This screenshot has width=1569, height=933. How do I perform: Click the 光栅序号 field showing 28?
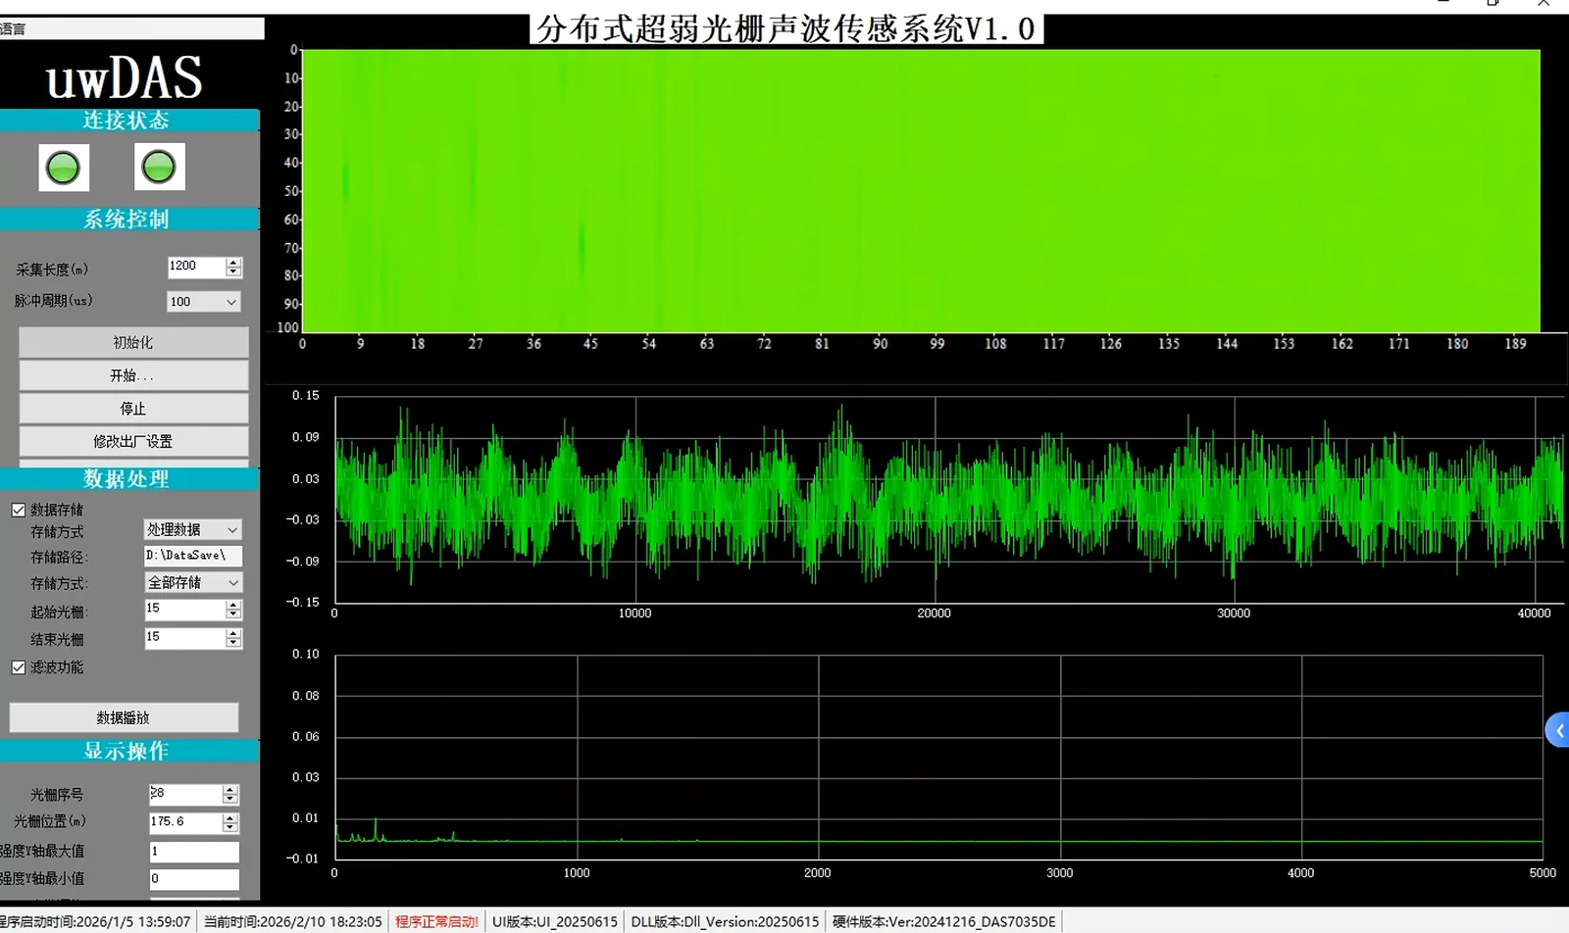click(x=186, y=794)
